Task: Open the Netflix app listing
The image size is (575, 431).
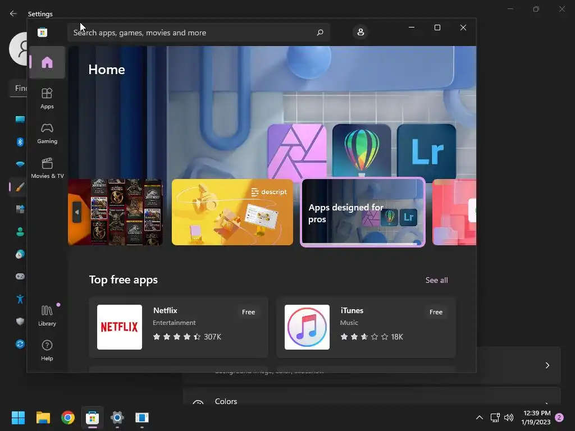Action: (179, 327)
